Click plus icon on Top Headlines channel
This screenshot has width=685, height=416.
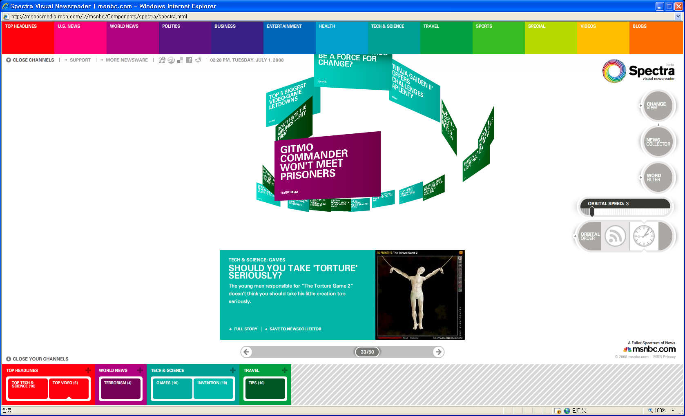[x=88, y=370]
